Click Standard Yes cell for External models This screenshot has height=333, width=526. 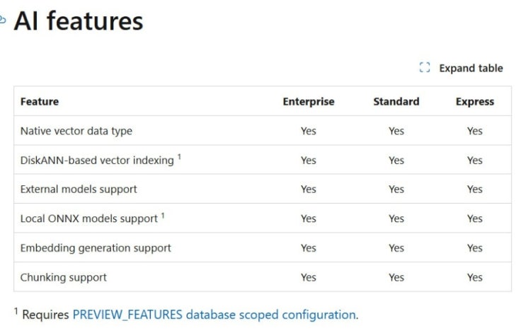point(396,189)
